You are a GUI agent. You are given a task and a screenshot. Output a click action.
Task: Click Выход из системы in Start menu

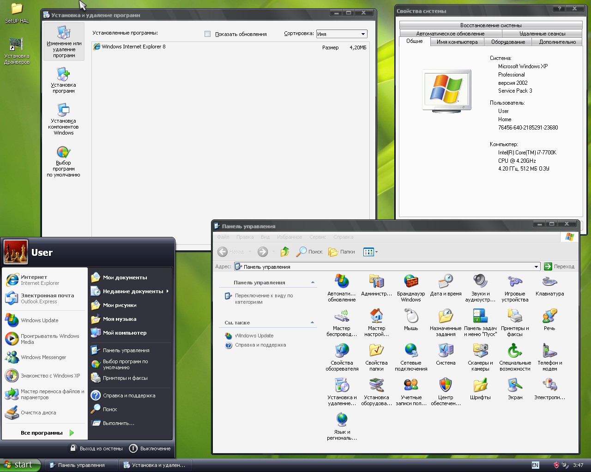96,448
